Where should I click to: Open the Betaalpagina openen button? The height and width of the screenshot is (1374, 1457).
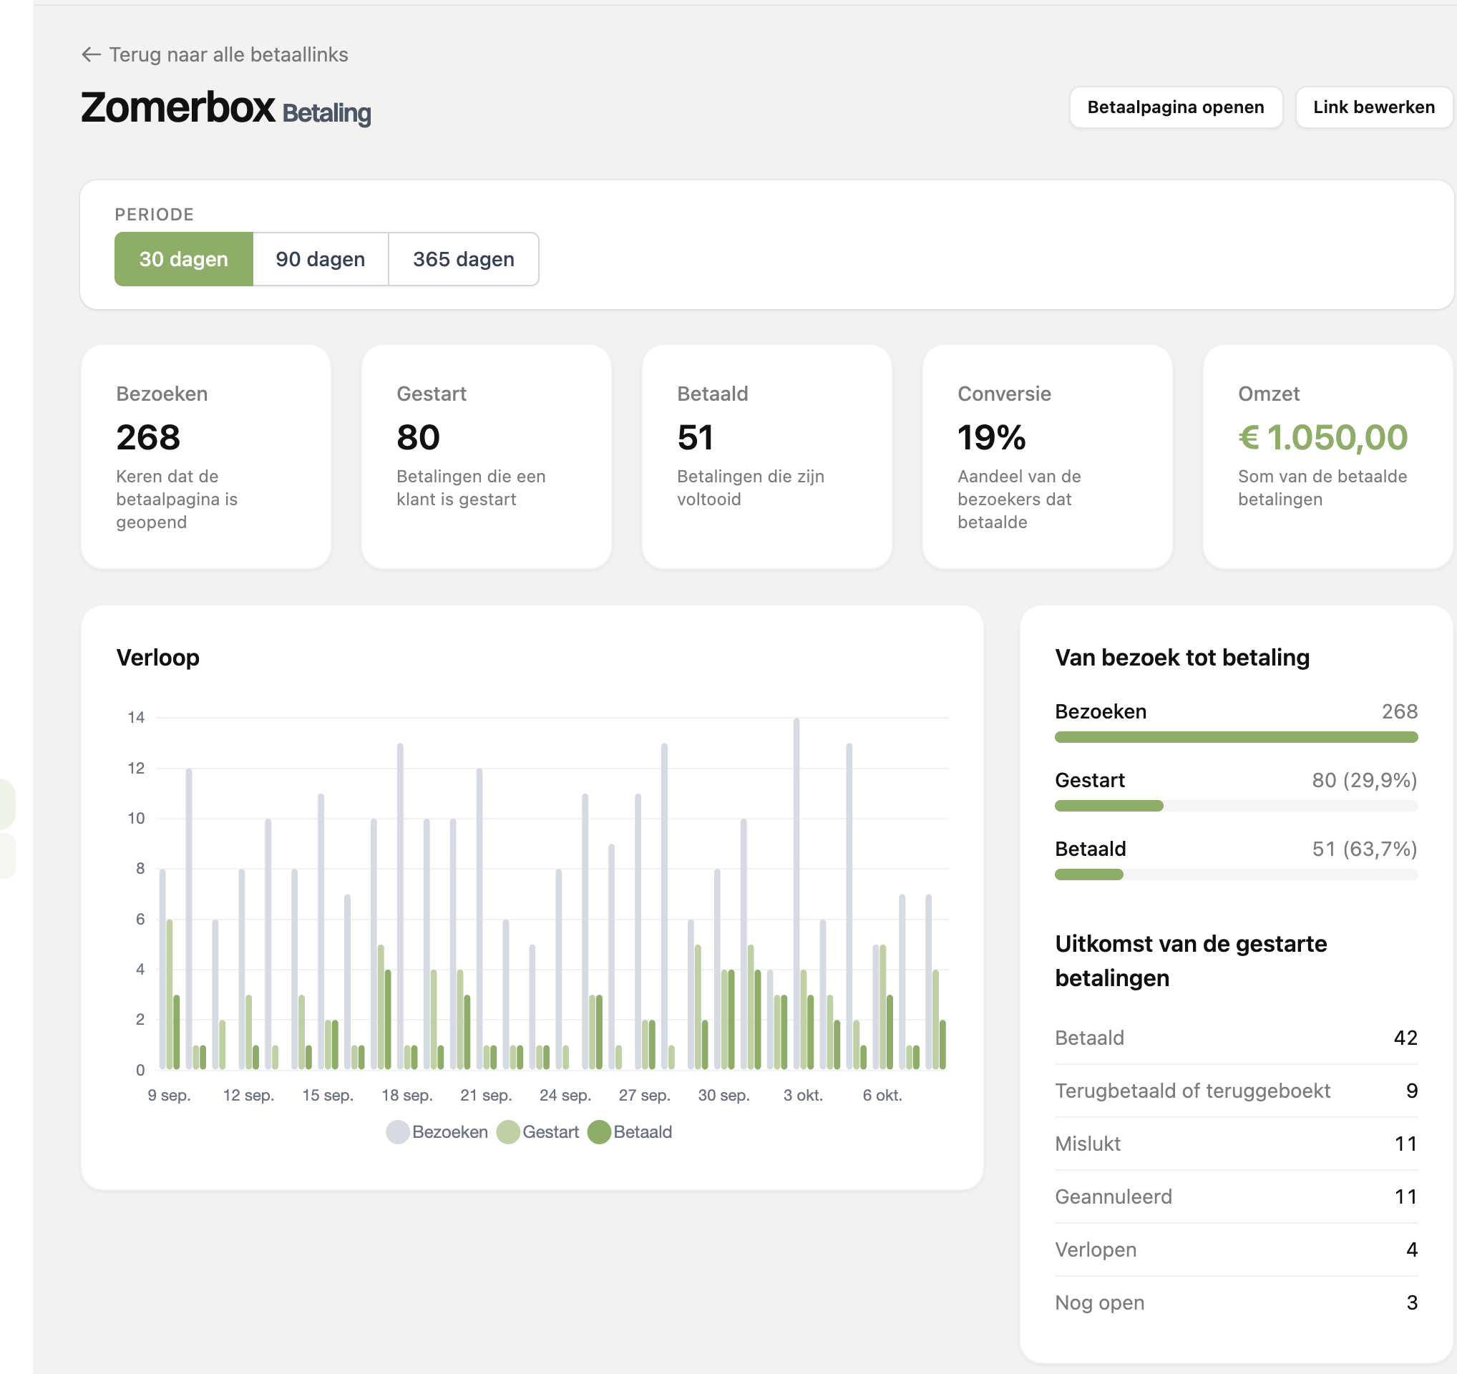(1175, 107)
